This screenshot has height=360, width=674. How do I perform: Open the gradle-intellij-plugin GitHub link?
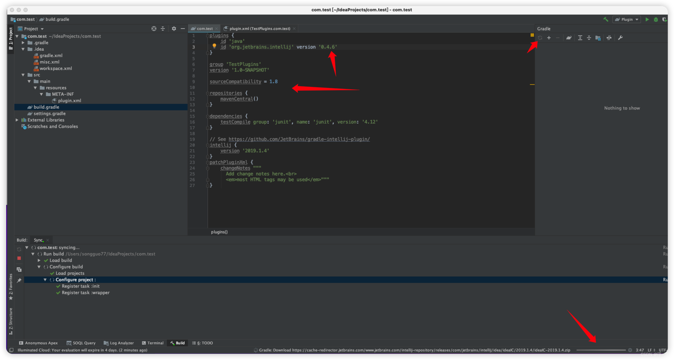[x=299, y=139]
